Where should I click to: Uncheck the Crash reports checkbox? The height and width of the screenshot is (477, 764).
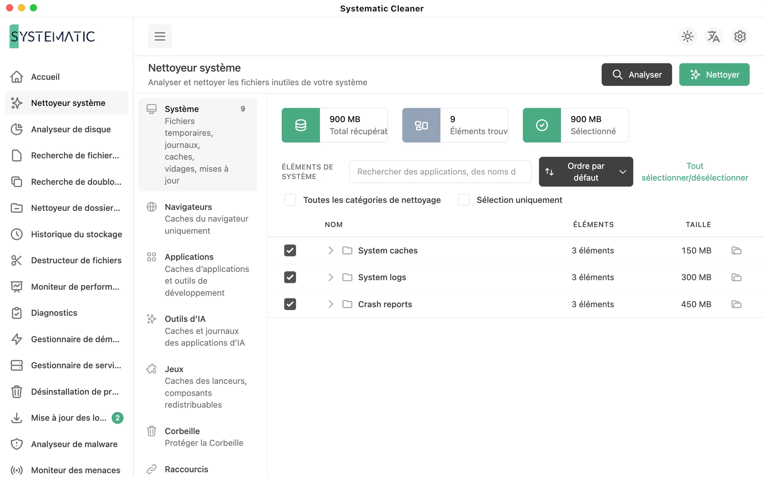290,304
